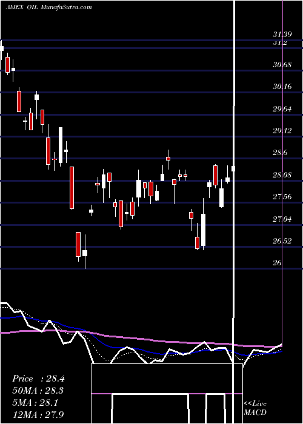Click the 27.04 price axis label
Viewport: 303px width, 424px height.
[282, 219]
